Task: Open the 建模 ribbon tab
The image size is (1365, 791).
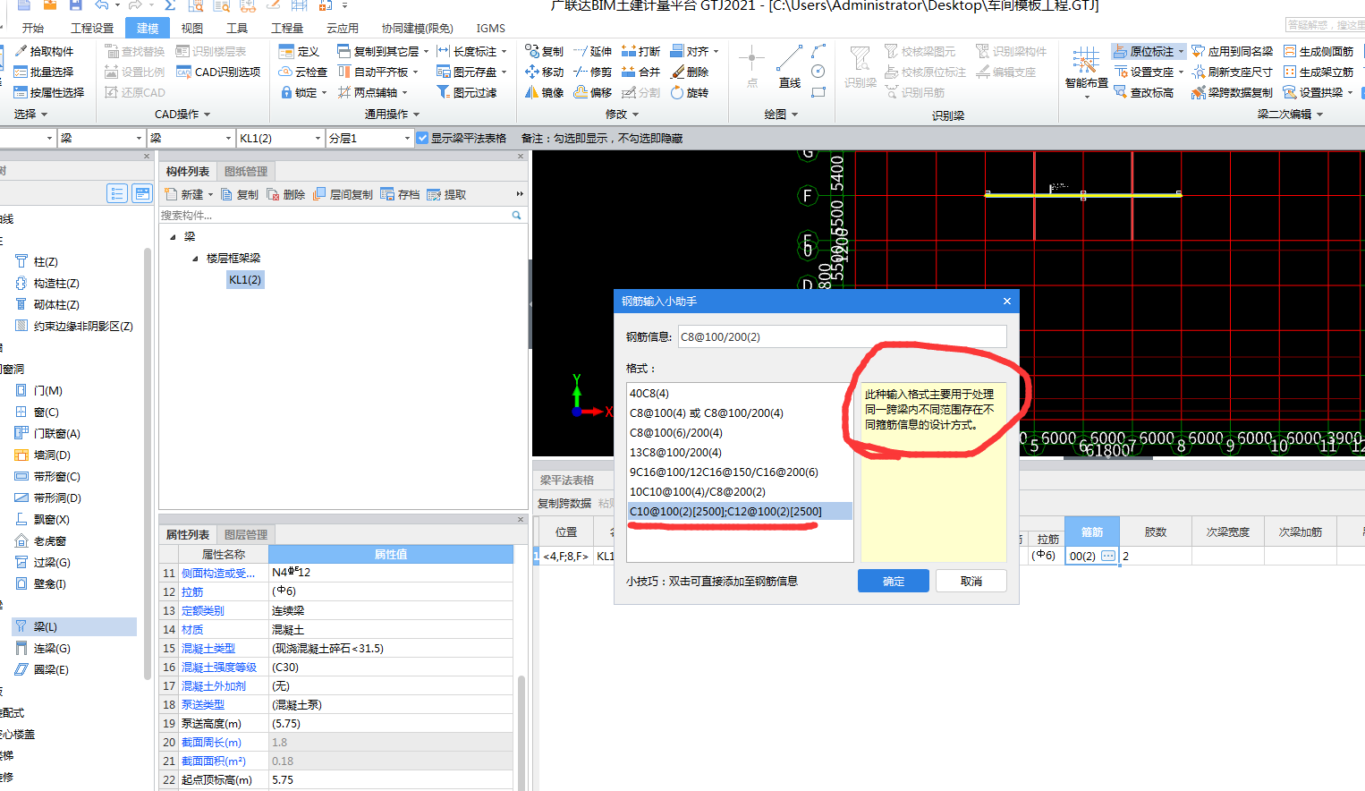Action: pos(148,28)
